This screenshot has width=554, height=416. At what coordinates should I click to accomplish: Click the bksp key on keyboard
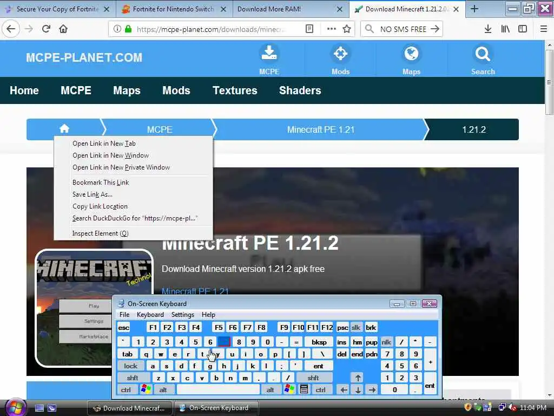[319, 342]
